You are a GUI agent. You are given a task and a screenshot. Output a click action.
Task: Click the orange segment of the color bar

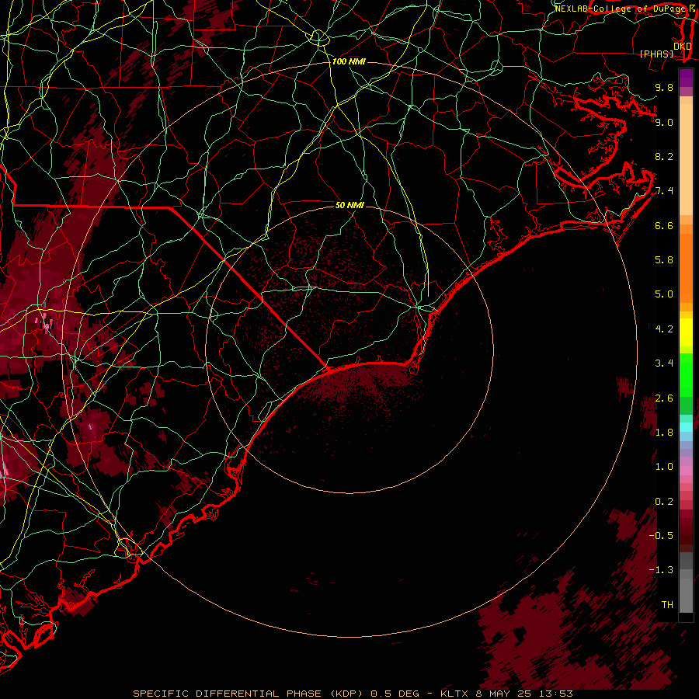[686, 269]
